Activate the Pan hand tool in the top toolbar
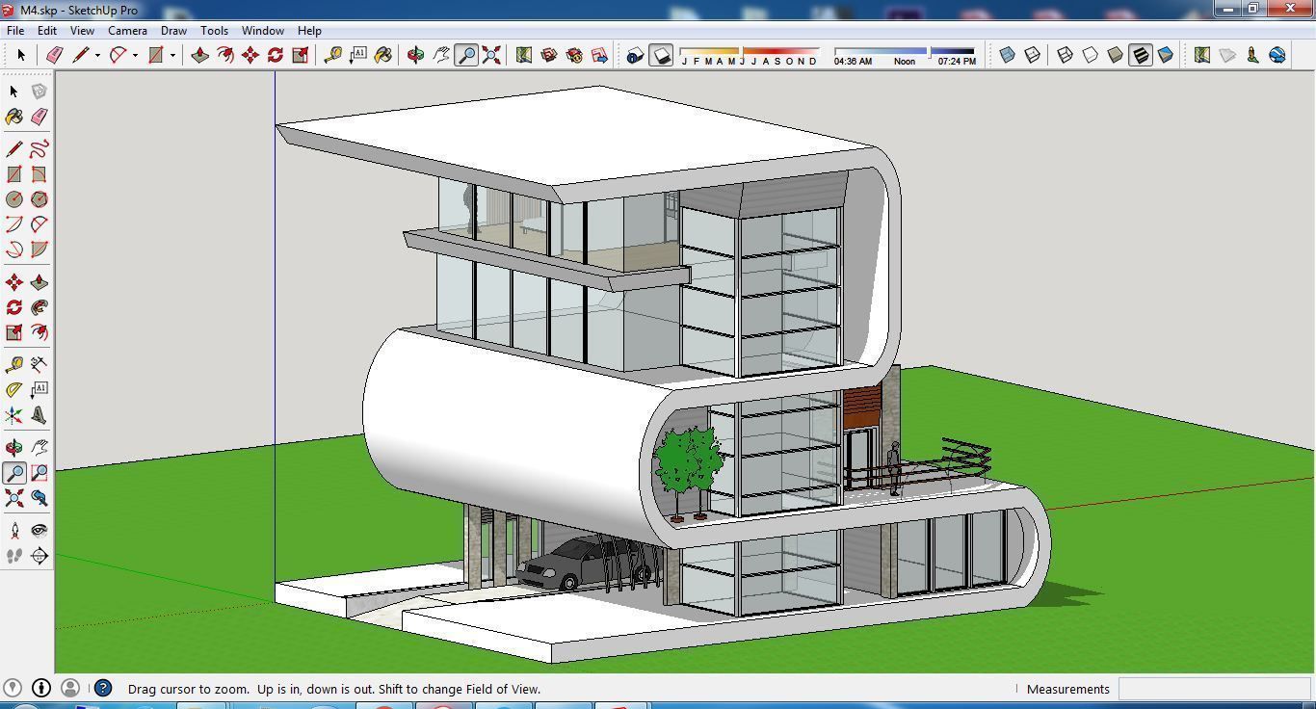 (441, 55)
